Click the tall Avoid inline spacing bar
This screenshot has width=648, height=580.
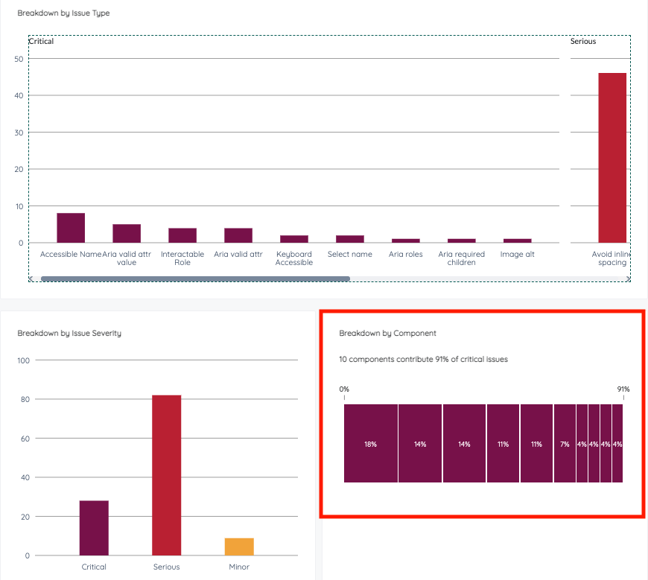tap(612, 158)
